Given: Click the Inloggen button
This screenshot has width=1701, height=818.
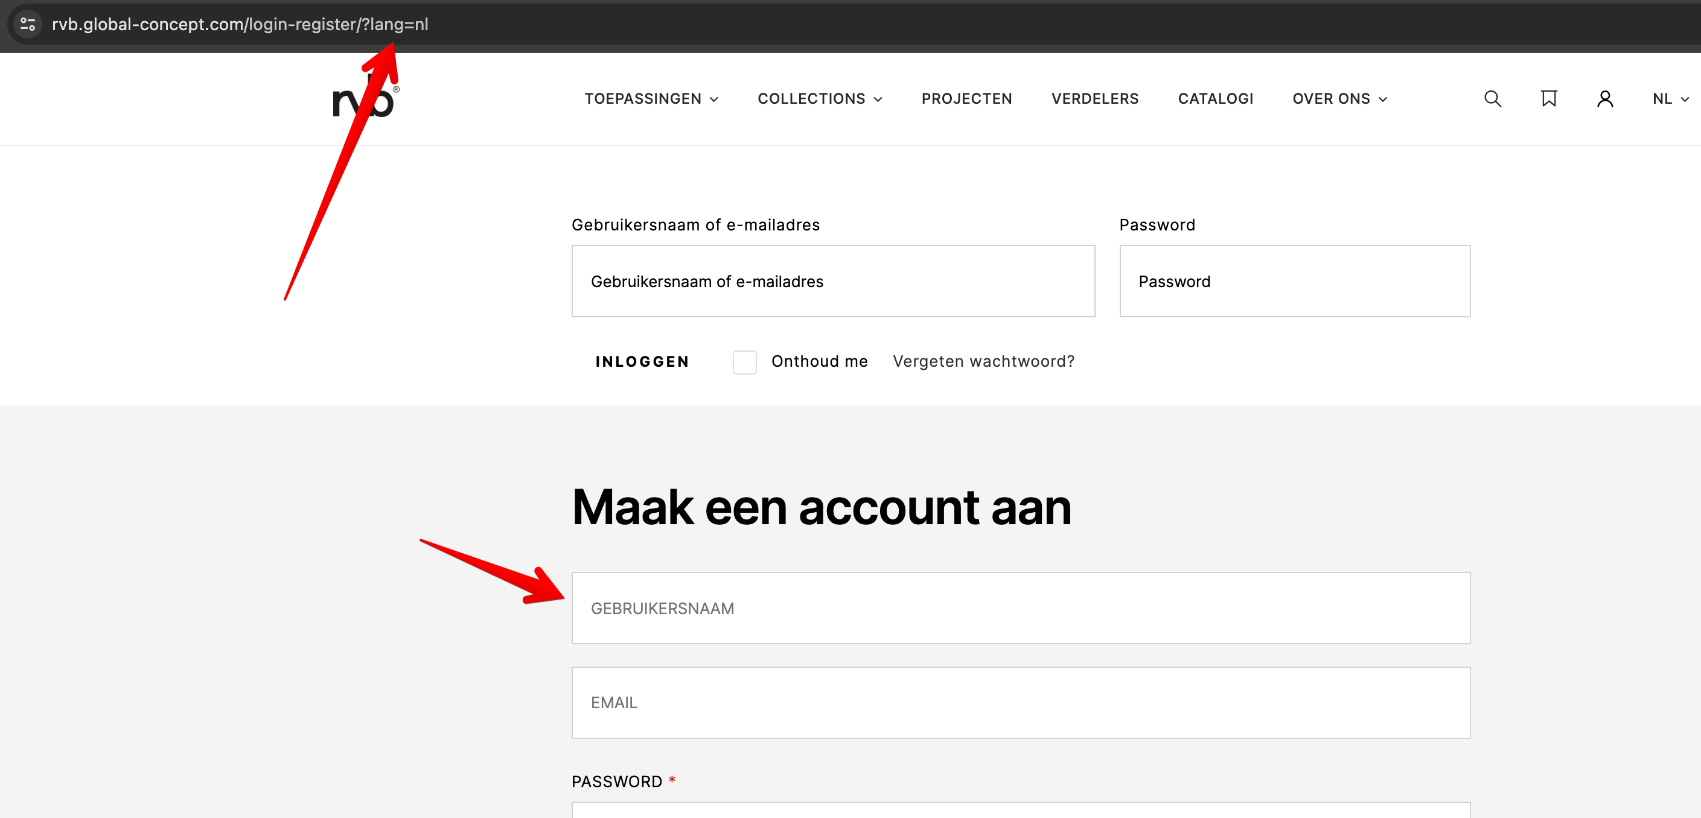Looking at the screenshot, I should point(642,361).
